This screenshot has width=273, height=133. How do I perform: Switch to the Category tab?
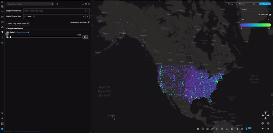231,4
